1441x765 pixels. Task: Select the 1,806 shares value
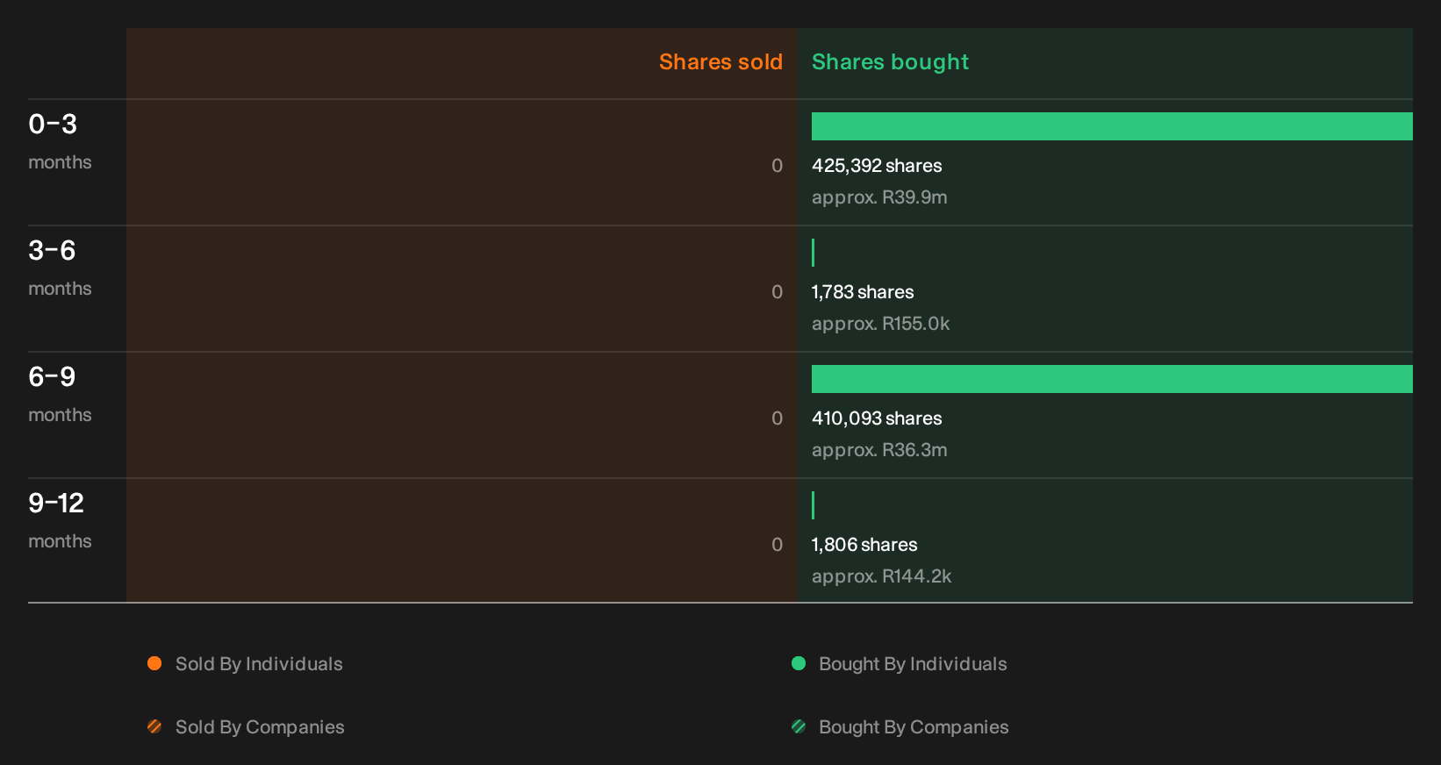point(864,545)
